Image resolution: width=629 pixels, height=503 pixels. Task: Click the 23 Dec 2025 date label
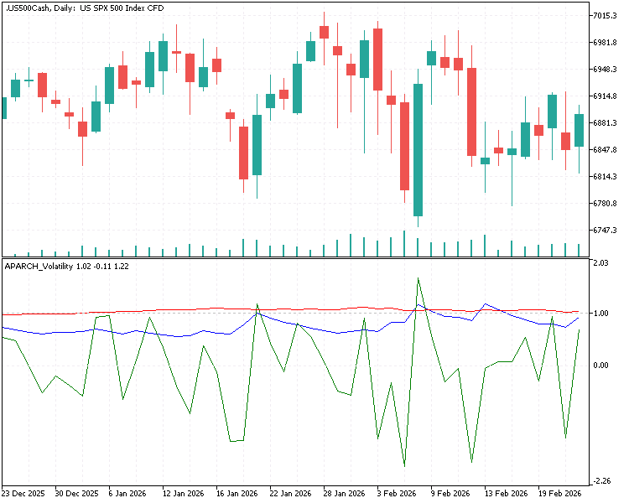[23, 494]
